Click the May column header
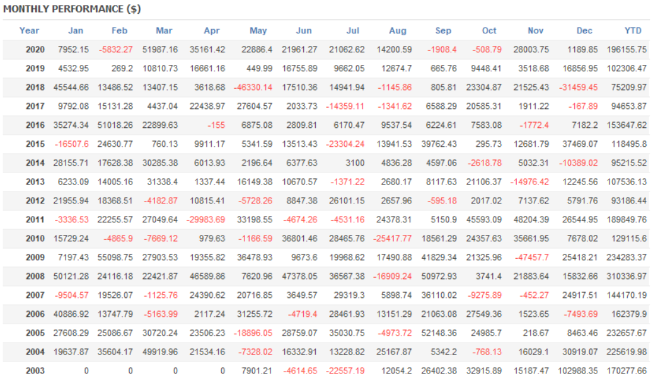The height and width of the screenshot is (381, 653). pos(258,30)
